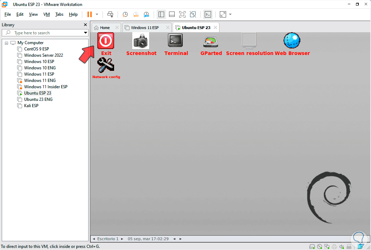Open the Terminal desktop icon

(175, 40)
